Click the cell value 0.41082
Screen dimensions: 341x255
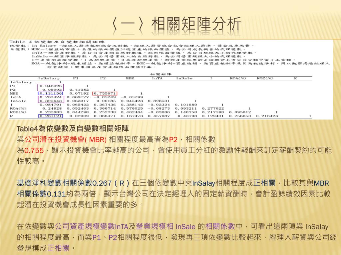coord(79,90)
